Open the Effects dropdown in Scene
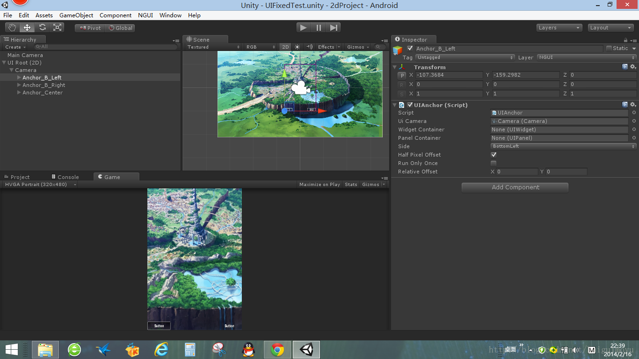 coord(329,47)
